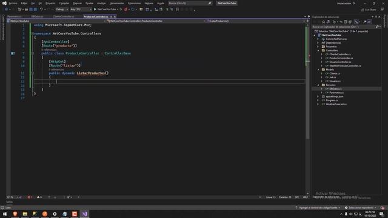The image size is (388, 218).
Task: Click Agregar al control de código fuente
Action: pos(318,208)
